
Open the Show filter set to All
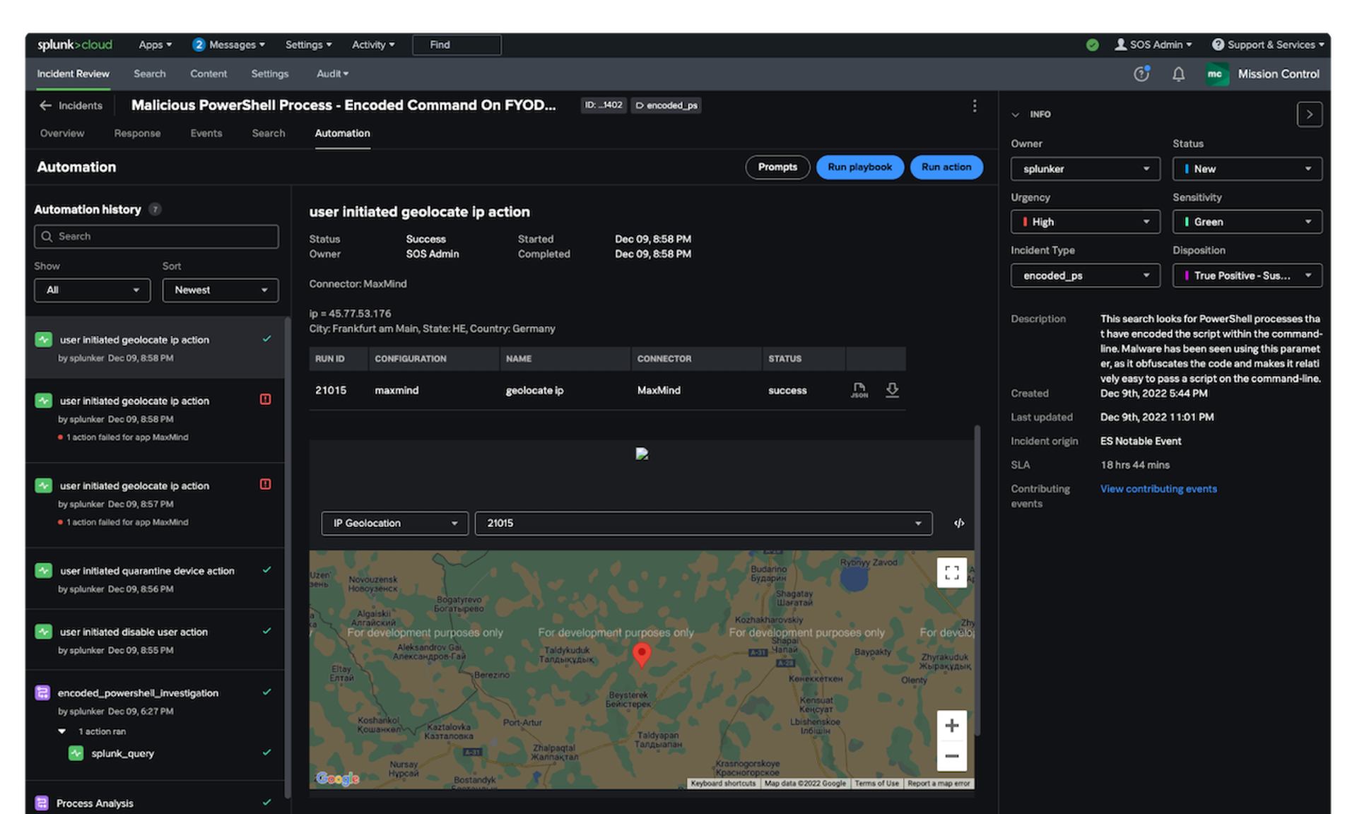coord(92,290)
